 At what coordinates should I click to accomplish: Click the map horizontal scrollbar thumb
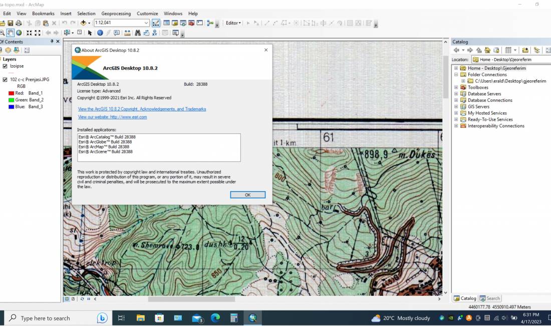(x=191, y=299)
